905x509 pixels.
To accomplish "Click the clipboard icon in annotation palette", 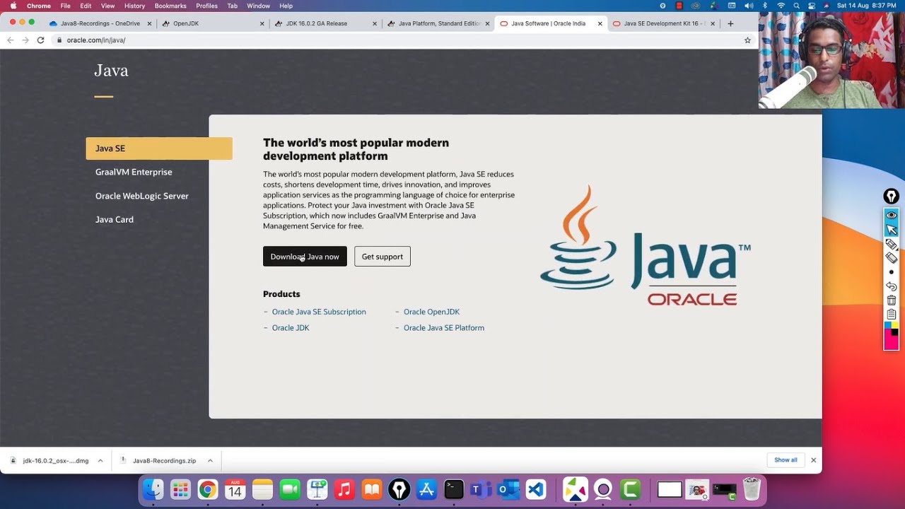I will tap(891, 315).
